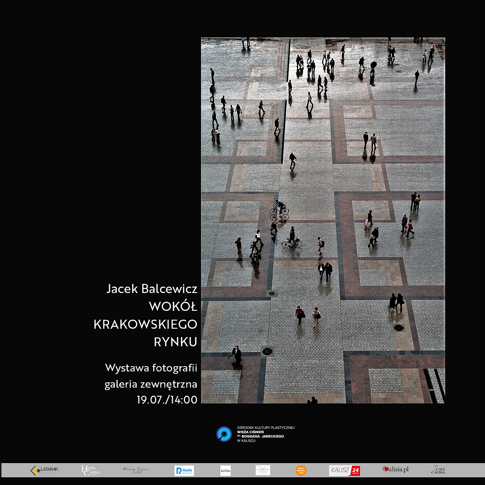
Task: Click the 'Jacek Balcewicz' author name
Action: [x=152, y=289]
